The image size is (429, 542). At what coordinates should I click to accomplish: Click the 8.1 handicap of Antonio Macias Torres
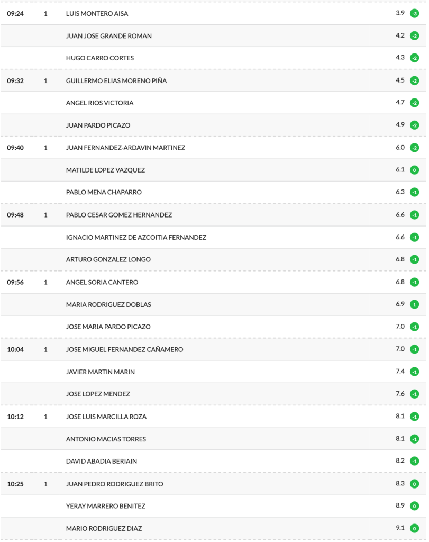tap(400, 439)
